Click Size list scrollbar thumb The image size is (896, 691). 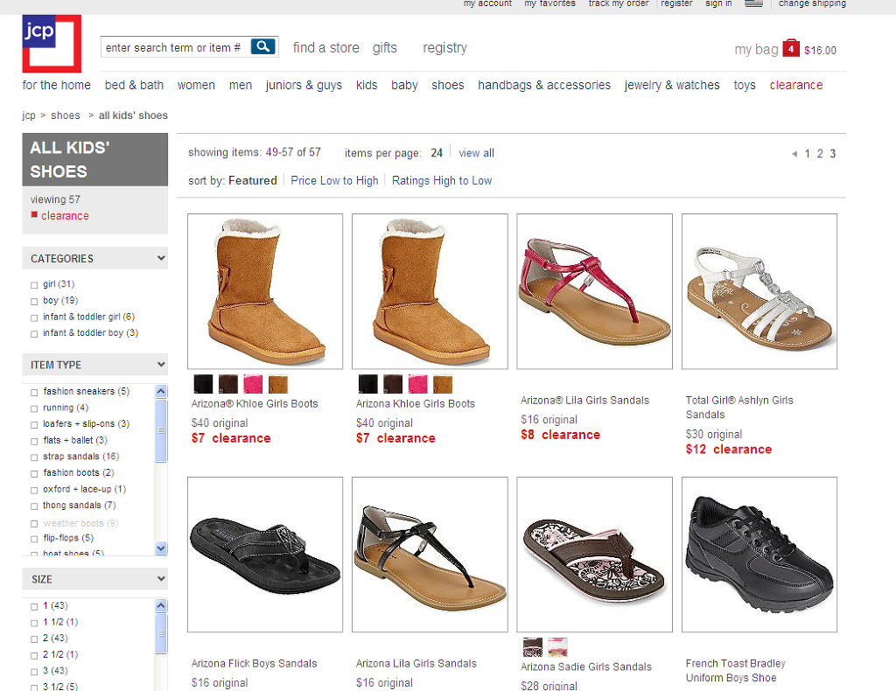point(161,633)
